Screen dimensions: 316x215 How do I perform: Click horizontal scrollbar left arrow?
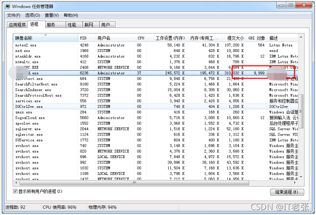pyautogui.click(x=16, y=183)
